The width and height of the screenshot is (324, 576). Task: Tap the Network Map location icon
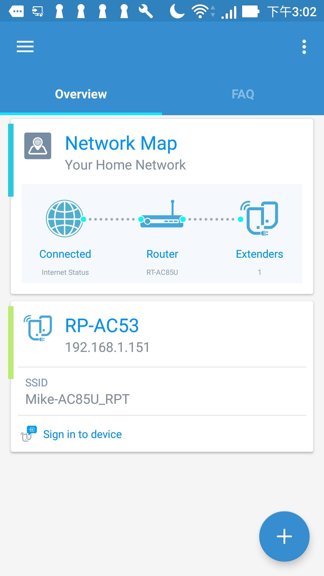pyautogui.click(x=38, y=146)
